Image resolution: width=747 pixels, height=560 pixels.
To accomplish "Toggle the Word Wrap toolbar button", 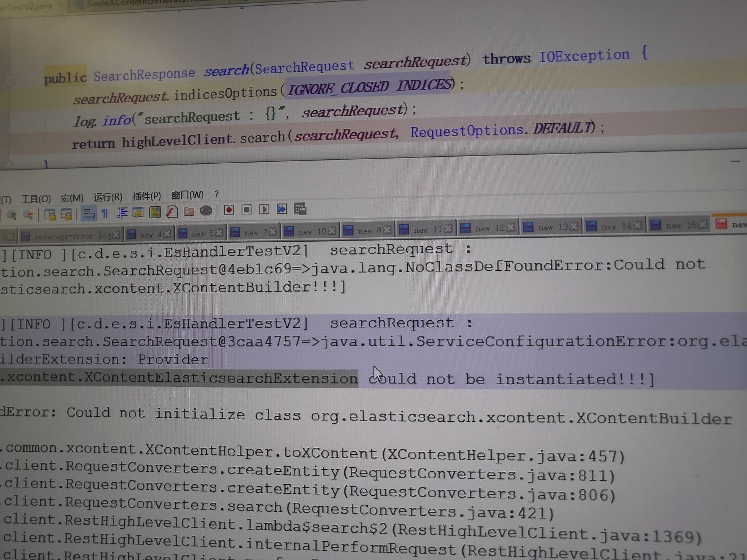I will (x=88, y=213).
